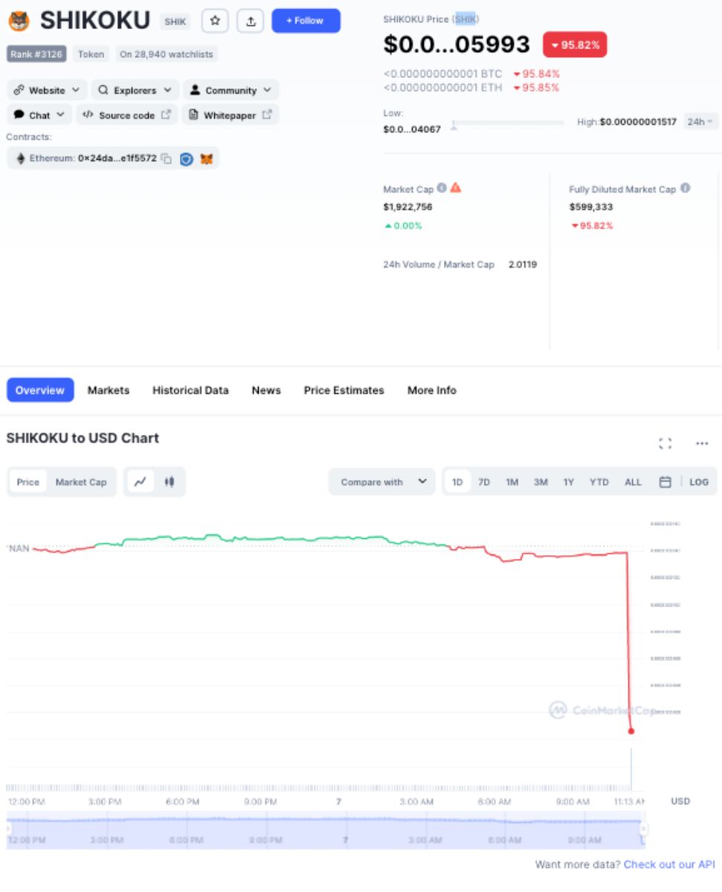Click the left navigator range handle
The height and width of the screenshot is (892, 722).
pos(8,830)
